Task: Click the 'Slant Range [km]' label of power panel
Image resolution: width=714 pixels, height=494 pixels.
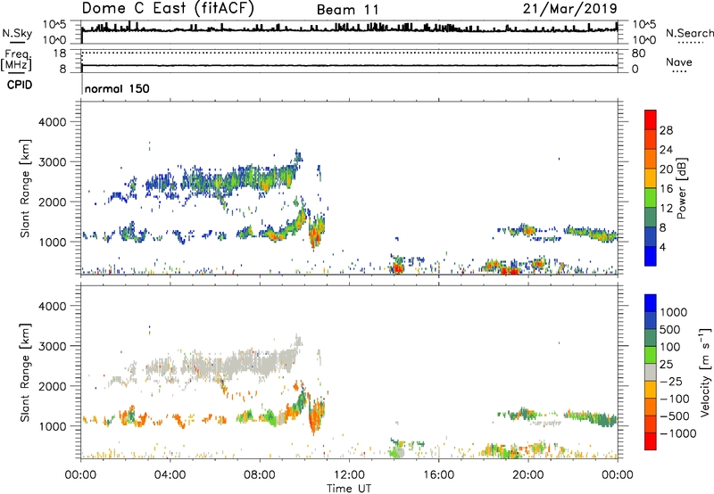Action: point(25,188)
